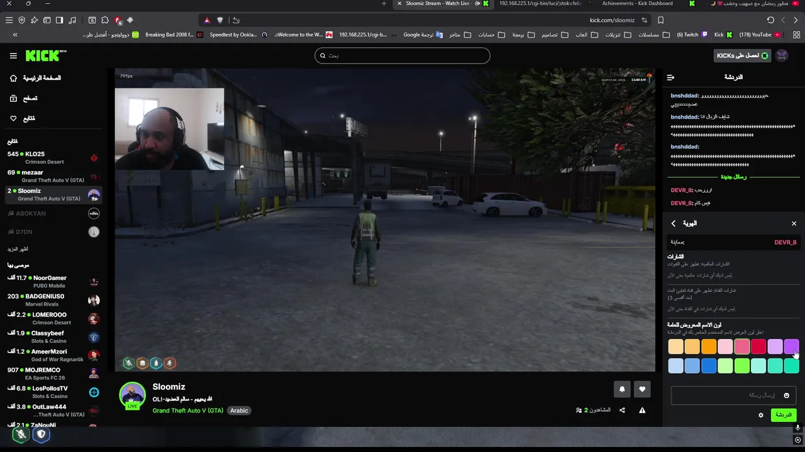Open Classybeef recommended channel
The height and width of the screenshot is (452, 805).
click(53, 336)
